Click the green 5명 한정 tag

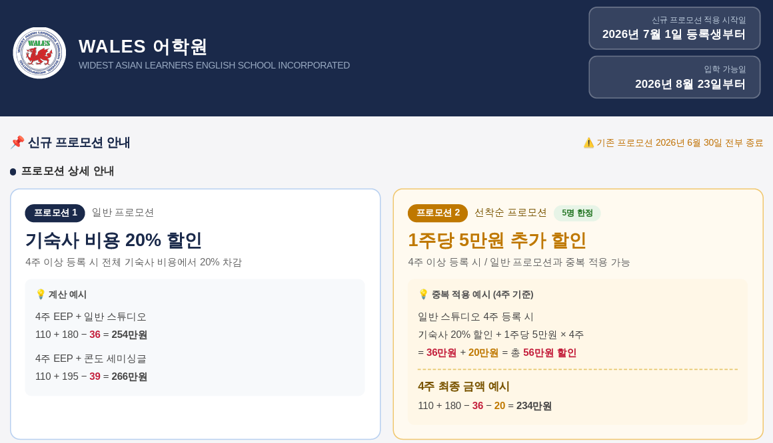(x=577, y=213)
